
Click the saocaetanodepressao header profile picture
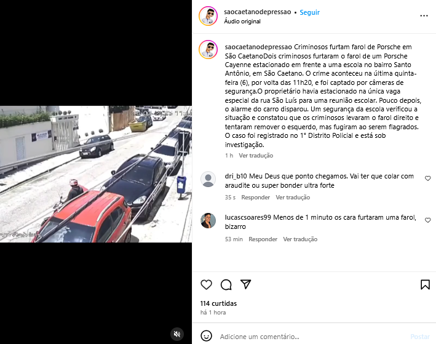click(x=208, y=16)
